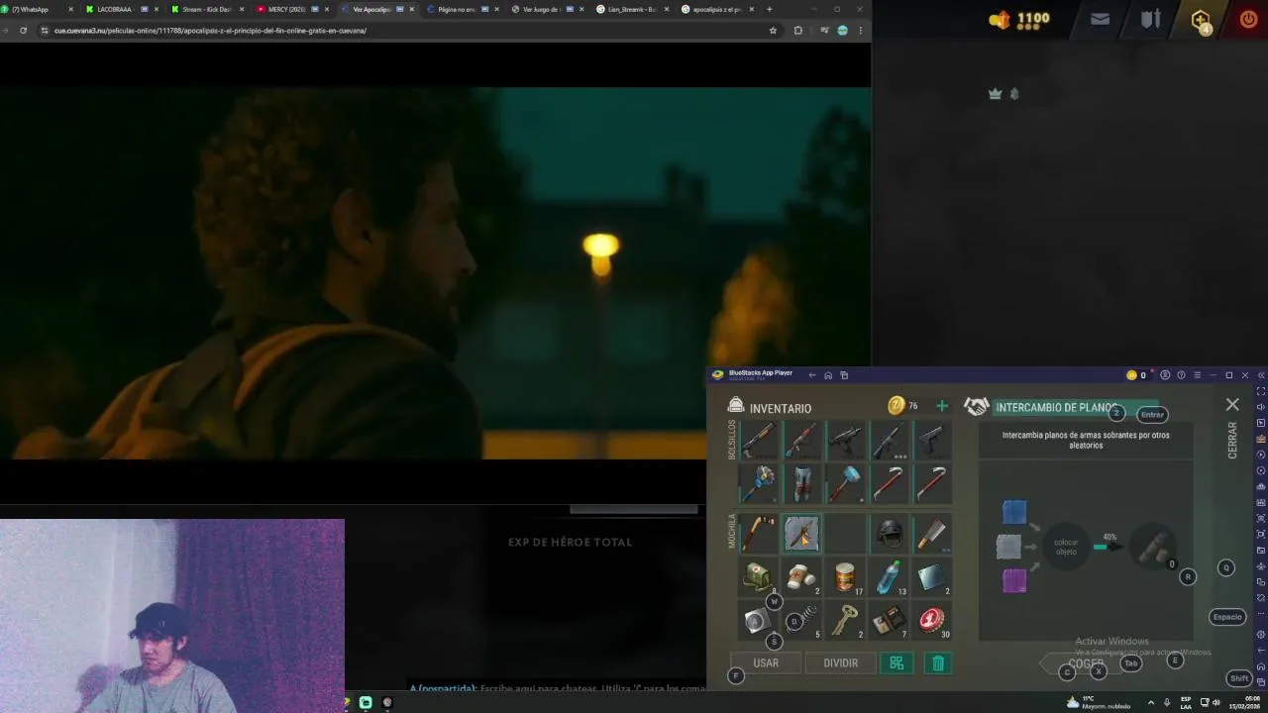The height and width of the screenshot is (713, 1268).
Task: Open the Chrome three-dot menu
Action: [860, 31]
